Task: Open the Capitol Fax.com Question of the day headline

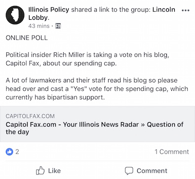Action: coord(94,128)
